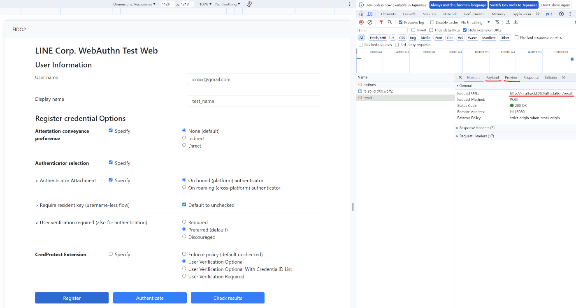Click the export HAR download icon
This screenshot has width=576, height=308.
point(516,22)
